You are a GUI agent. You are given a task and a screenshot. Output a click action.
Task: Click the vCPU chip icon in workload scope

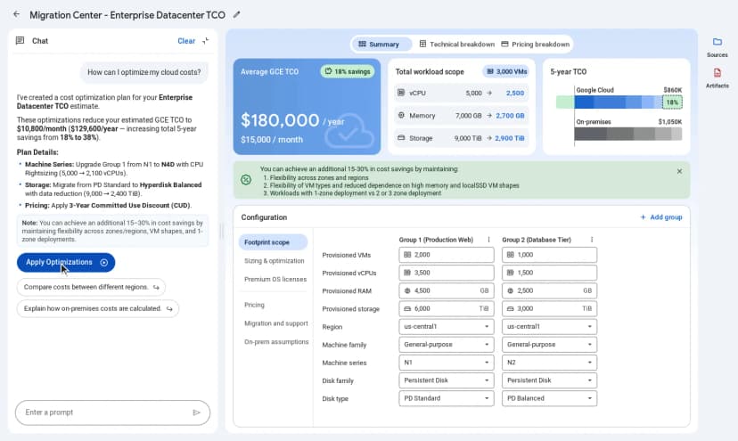(x=401, y=93)
